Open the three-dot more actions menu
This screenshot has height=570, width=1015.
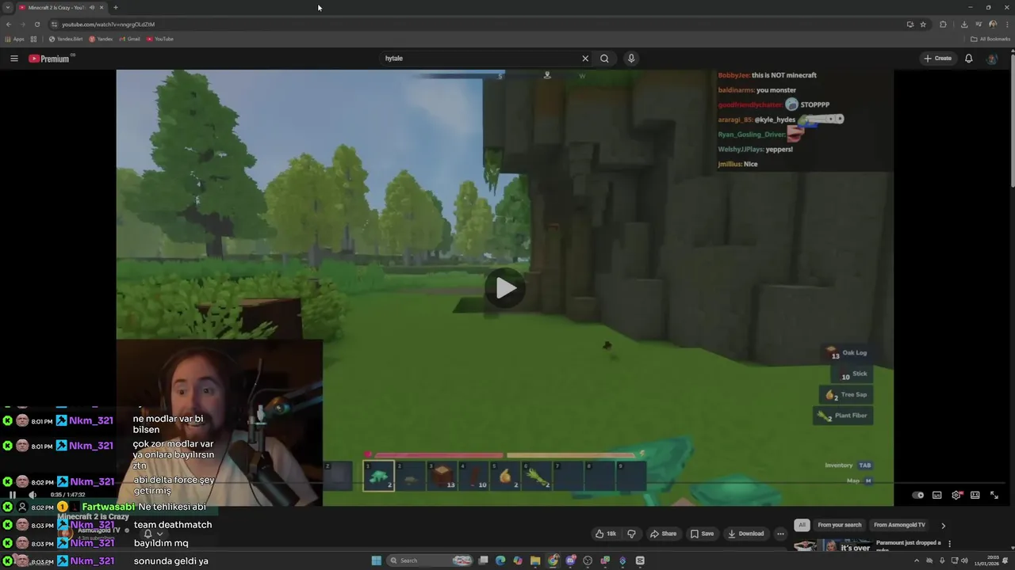(x=780, y=534)
